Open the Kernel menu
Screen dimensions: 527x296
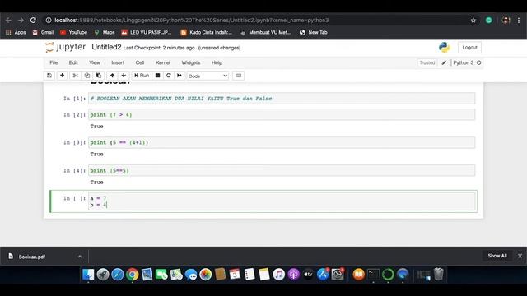click(163, 62)
